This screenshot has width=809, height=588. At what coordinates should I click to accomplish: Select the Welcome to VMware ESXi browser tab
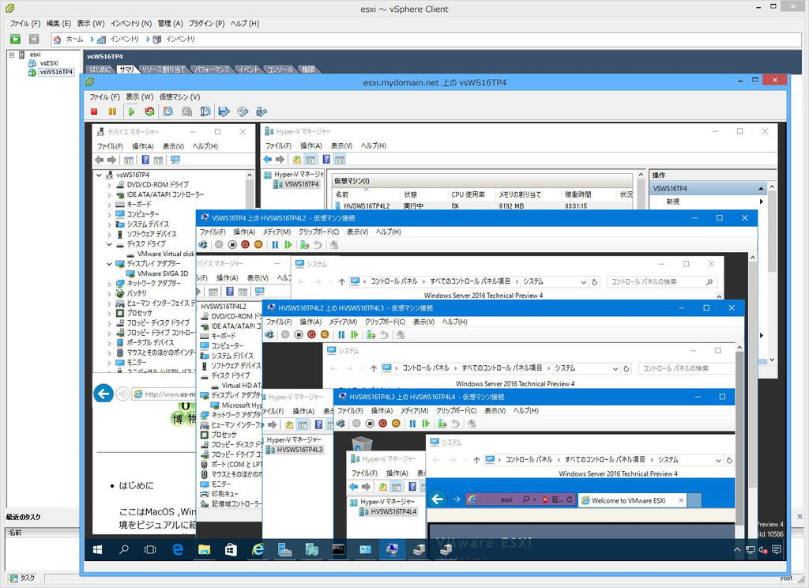click(x=628, y=500)
